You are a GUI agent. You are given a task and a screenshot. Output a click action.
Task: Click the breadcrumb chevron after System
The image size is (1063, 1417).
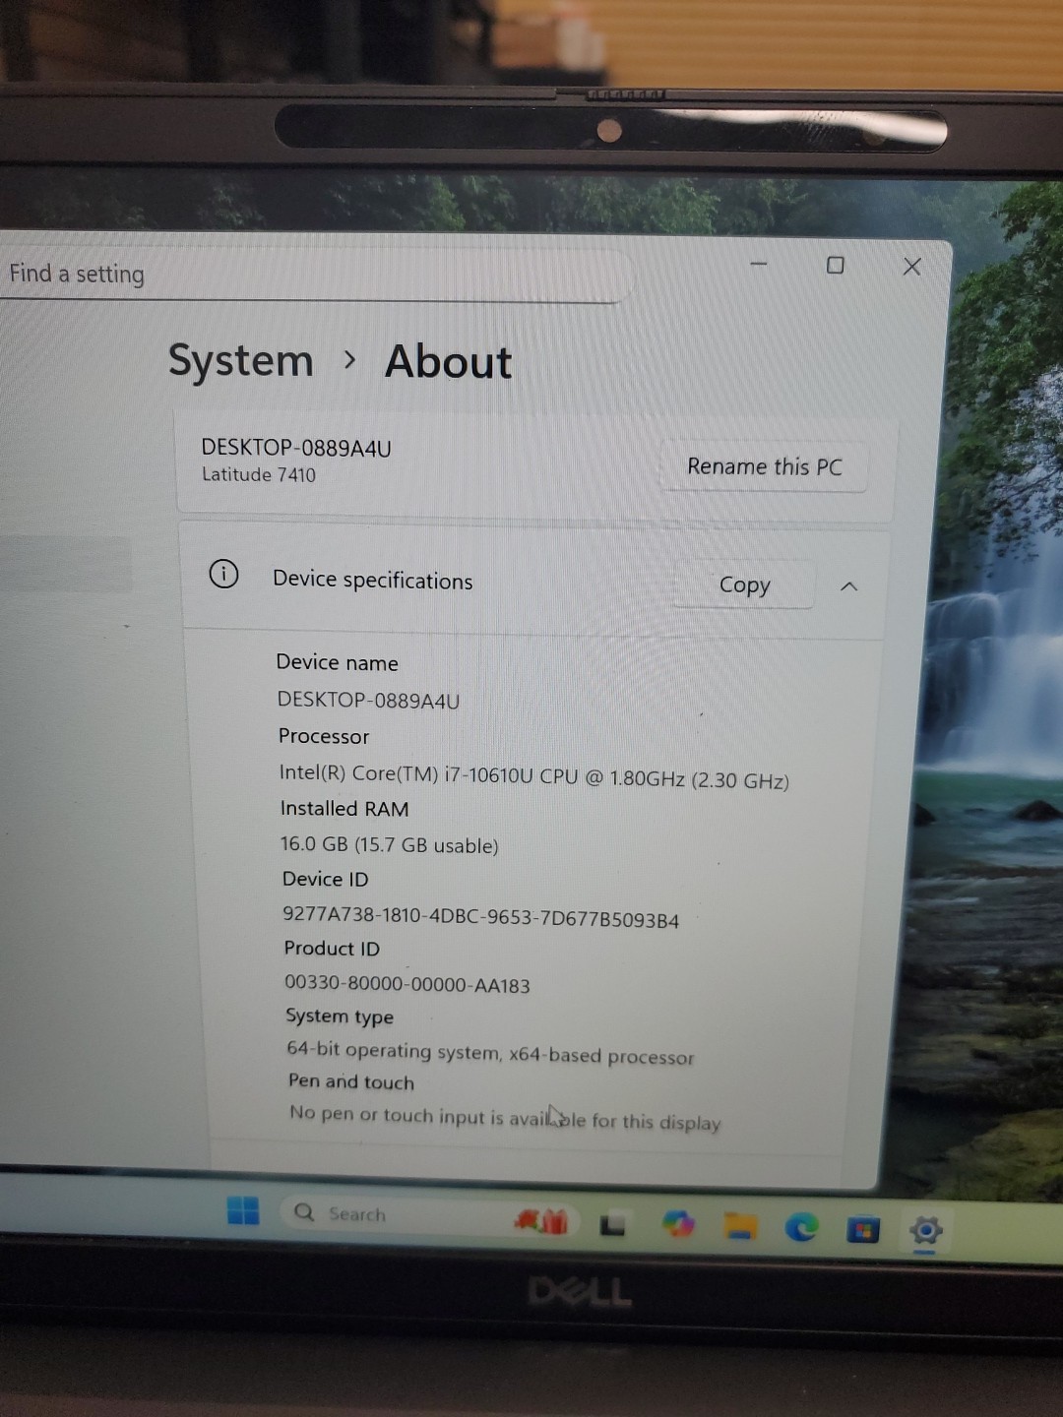click(349, 360)
